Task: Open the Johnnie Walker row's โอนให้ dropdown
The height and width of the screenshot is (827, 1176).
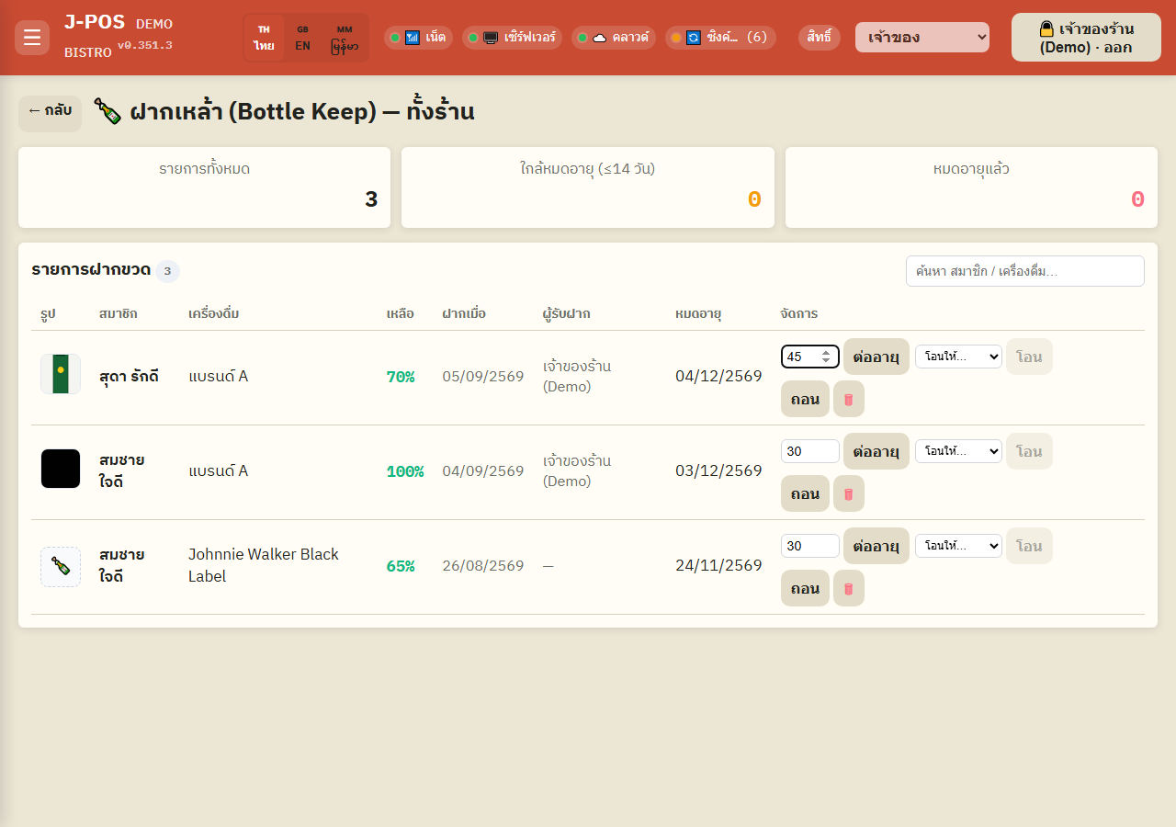Action: point(958,546)
